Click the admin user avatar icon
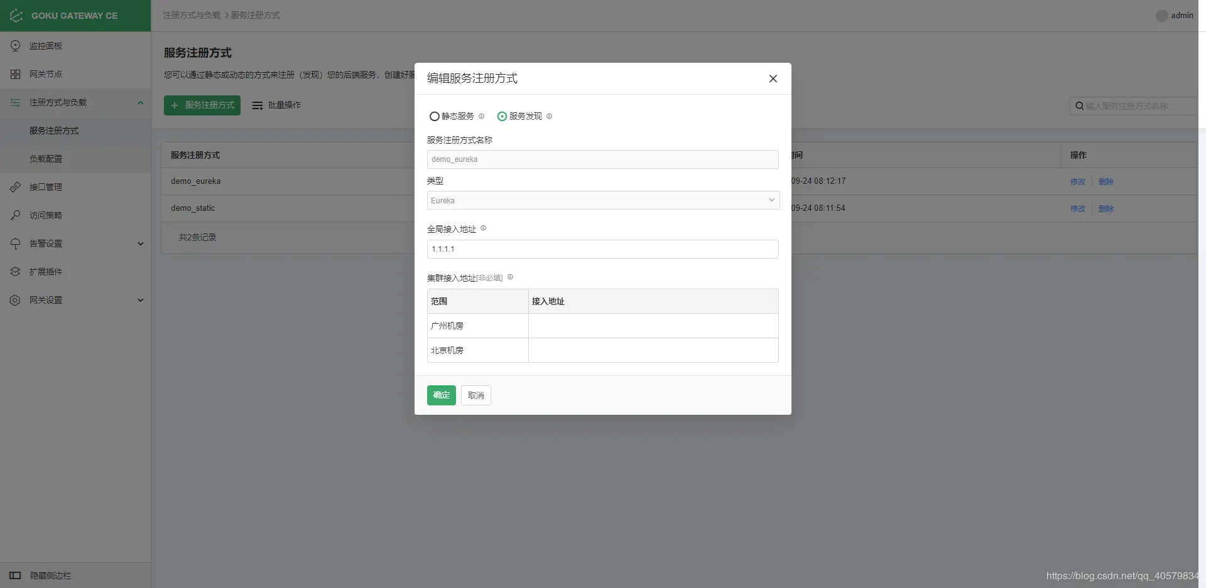The width and height of the screenshot is (1206, 588). 1162,16
